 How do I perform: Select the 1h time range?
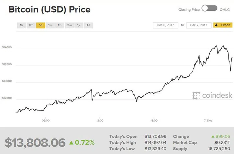click(x=21, y=25)
